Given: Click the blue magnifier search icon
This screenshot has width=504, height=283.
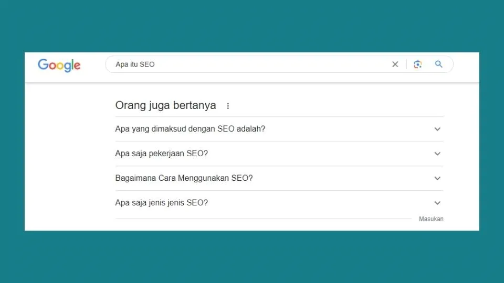Looking at the screenshot, I should [439, 64].
